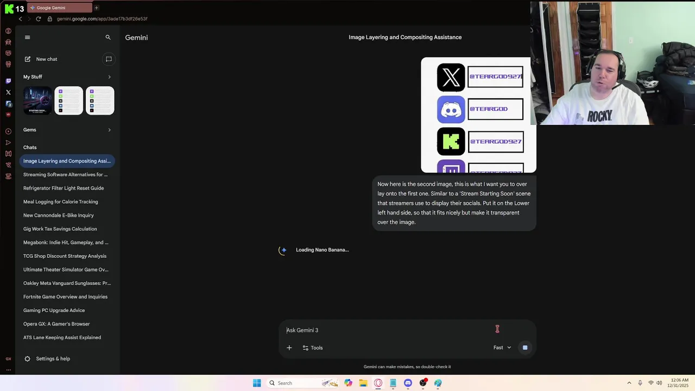Screen dimensions: 695x391
Task: Click the microphone tray icon
Action: pos(640,383)
